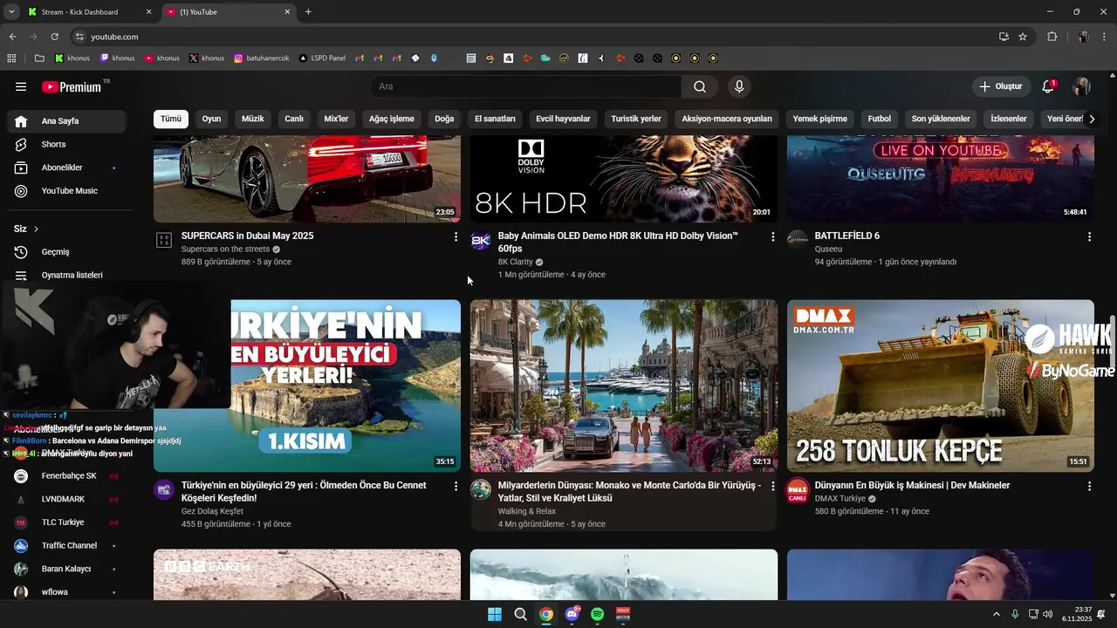Select the Canlı filter chip

pos(294,119)
